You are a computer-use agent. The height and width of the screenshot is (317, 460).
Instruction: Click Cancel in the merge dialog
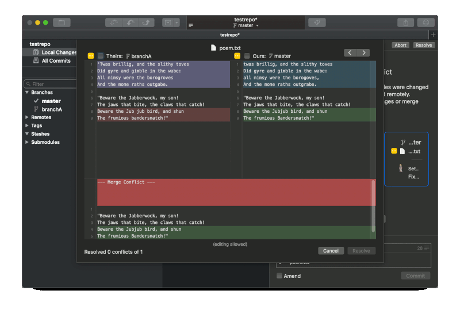pos(331,251)
